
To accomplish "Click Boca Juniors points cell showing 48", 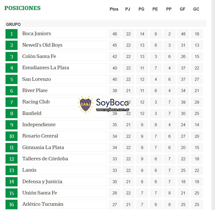I will (115, 34).
